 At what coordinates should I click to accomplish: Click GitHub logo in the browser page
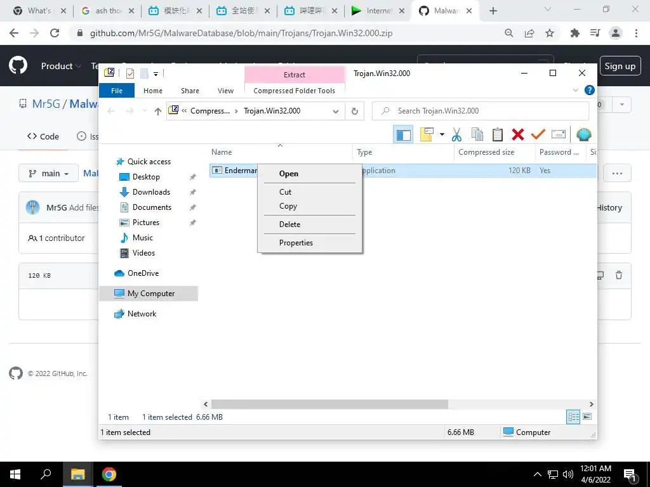(x=18, y=66)
